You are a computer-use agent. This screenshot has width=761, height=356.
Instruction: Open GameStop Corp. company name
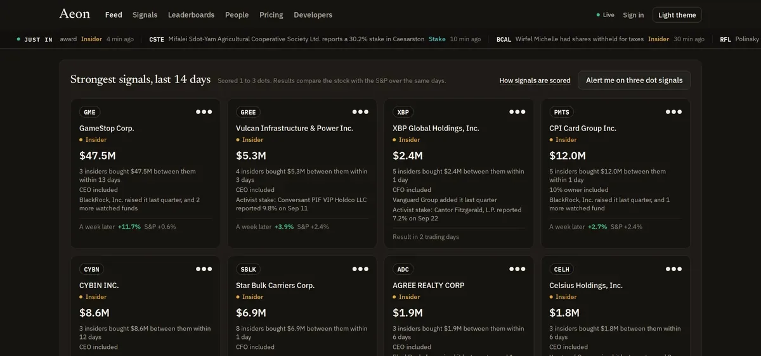click(107, 128)
